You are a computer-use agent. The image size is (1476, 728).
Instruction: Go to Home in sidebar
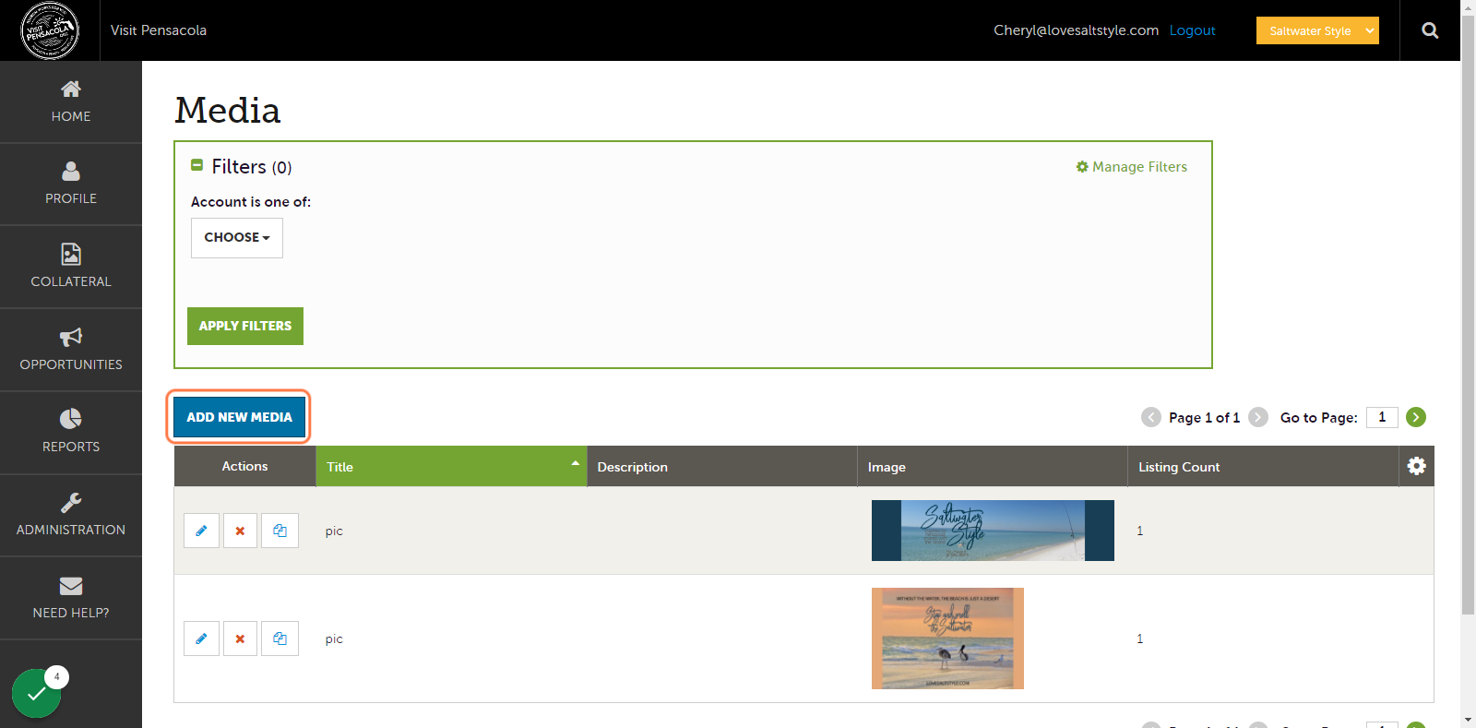[71, 101]
